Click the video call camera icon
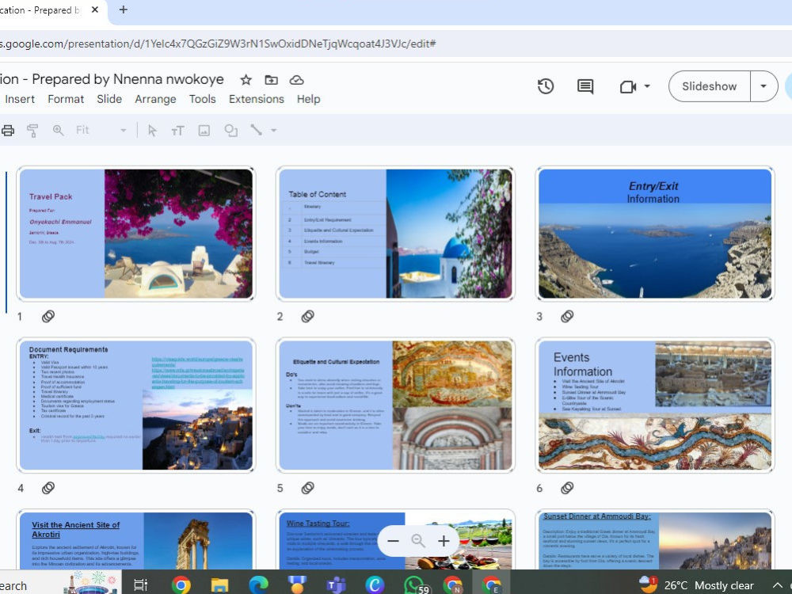This screenshot has width=792, height=594. point(628,87)
